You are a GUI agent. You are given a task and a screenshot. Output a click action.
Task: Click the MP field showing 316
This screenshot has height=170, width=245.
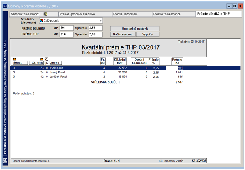[x=67, y=34]
